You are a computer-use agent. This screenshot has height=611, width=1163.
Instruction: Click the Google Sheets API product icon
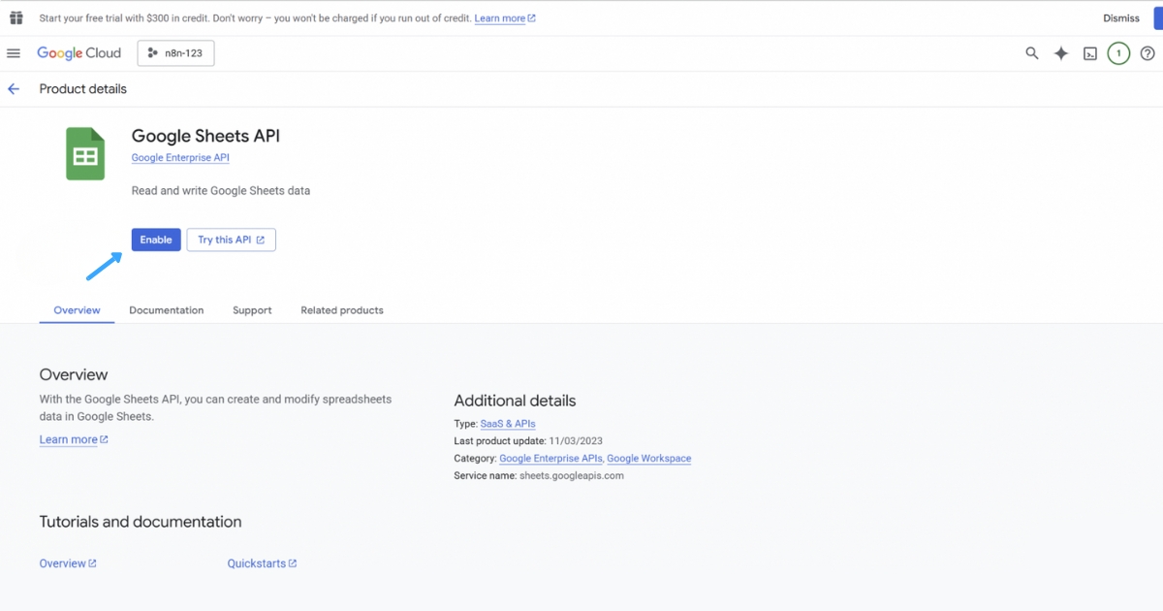[x=84, y=153]
